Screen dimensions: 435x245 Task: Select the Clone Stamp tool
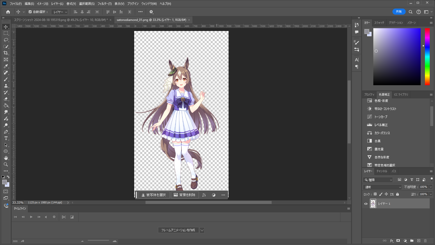pos(6,86)
